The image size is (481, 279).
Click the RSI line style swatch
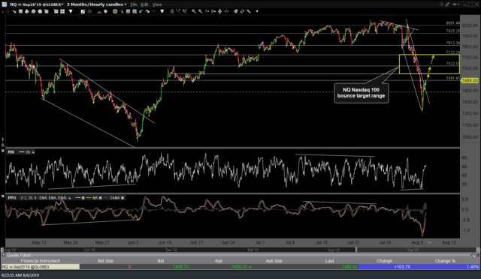pos(22,152)
